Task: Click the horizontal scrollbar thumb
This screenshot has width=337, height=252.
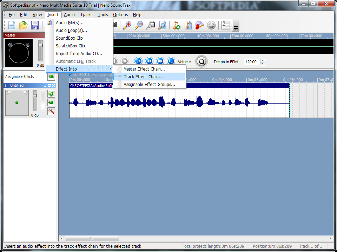Action: (x=92, y=238)
